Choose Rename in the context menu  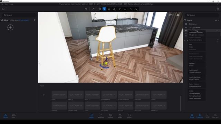tap(192, 63)
